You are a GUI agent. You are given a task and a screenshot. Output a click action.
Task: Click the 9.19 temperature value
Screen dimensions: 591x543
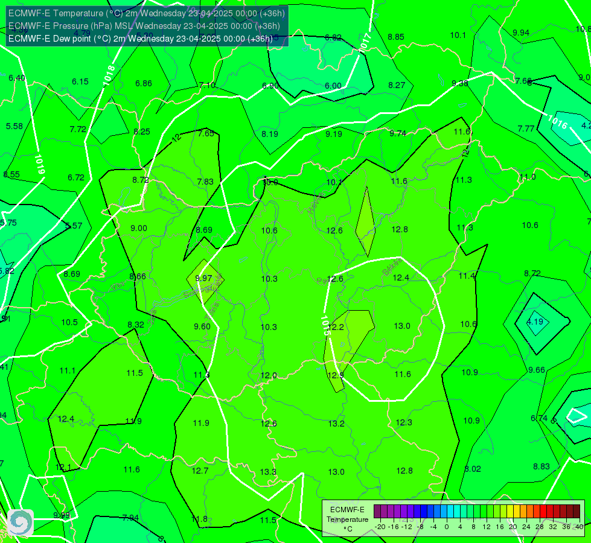coord(334,134)
